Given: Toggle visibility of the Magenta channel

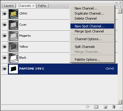Looking at the screenshot, I should point(4,36).
